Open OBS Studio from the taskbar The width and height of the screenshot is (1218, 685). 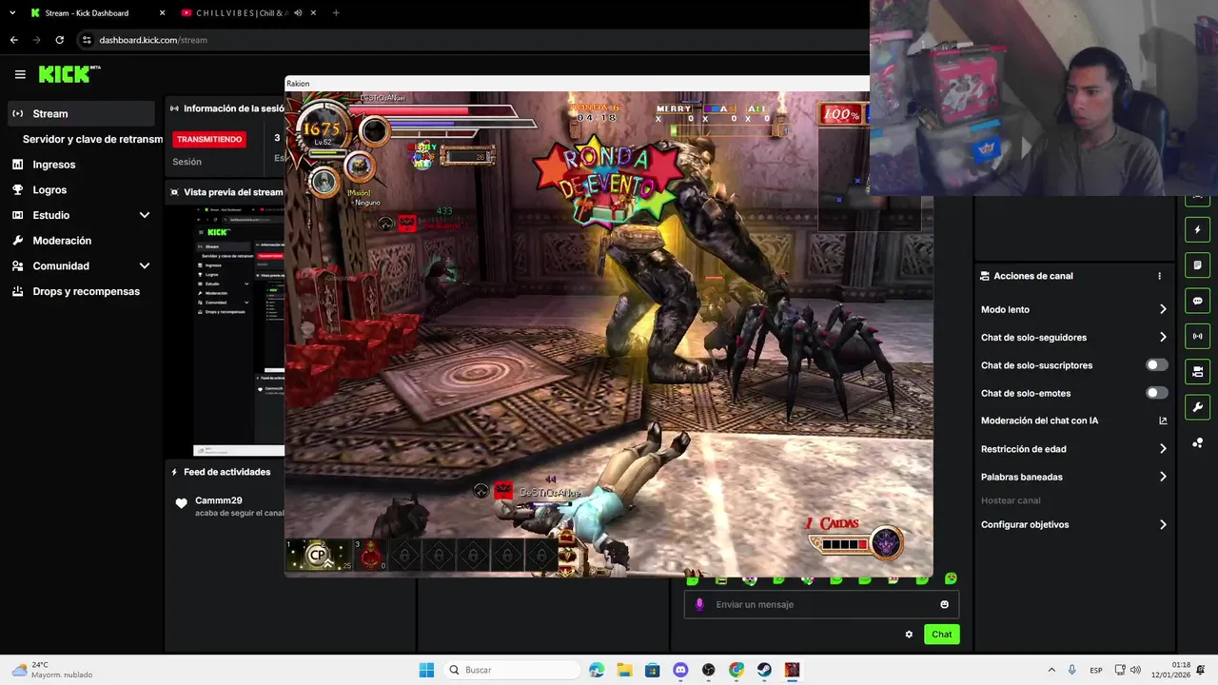click(708, 670)
